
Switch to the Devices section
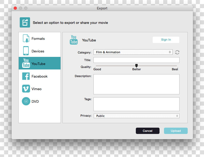(39, 51)
